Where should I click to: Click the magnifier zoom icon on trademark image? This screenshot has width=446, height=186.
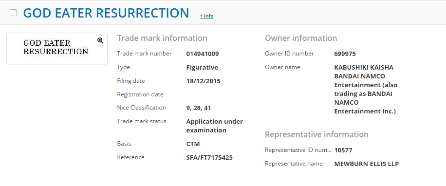(x=100, y=40)
